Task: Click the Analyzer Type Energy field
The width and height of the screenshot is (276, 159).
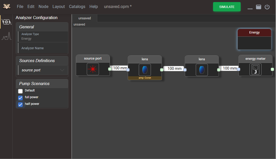Action: 43,36
